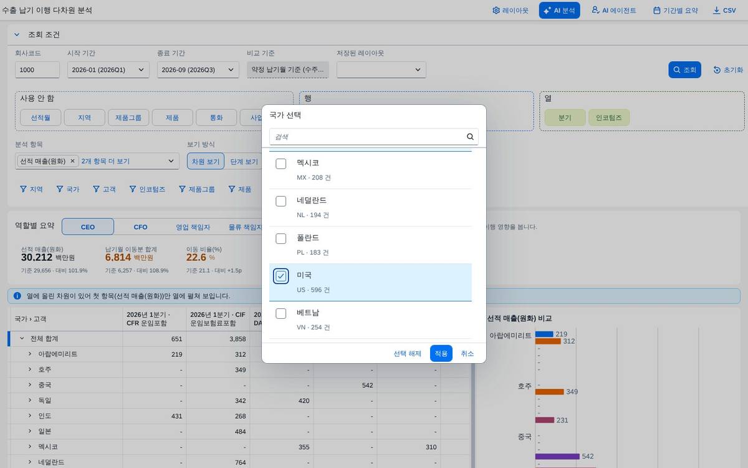748x468 pixels.
Task: Click the 아랍에미리트 blue bar valued 219
Action: 544,334
